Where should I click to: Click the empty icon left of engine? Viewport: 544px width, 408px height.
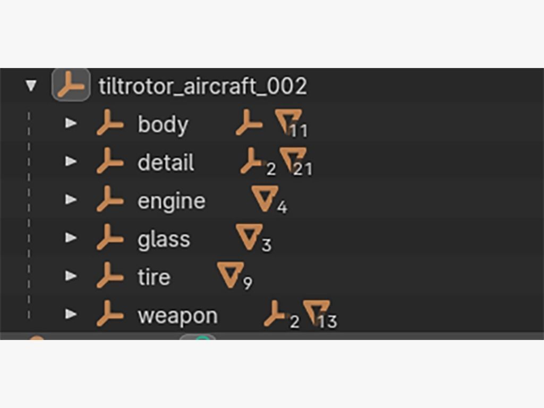coord(110,200)
